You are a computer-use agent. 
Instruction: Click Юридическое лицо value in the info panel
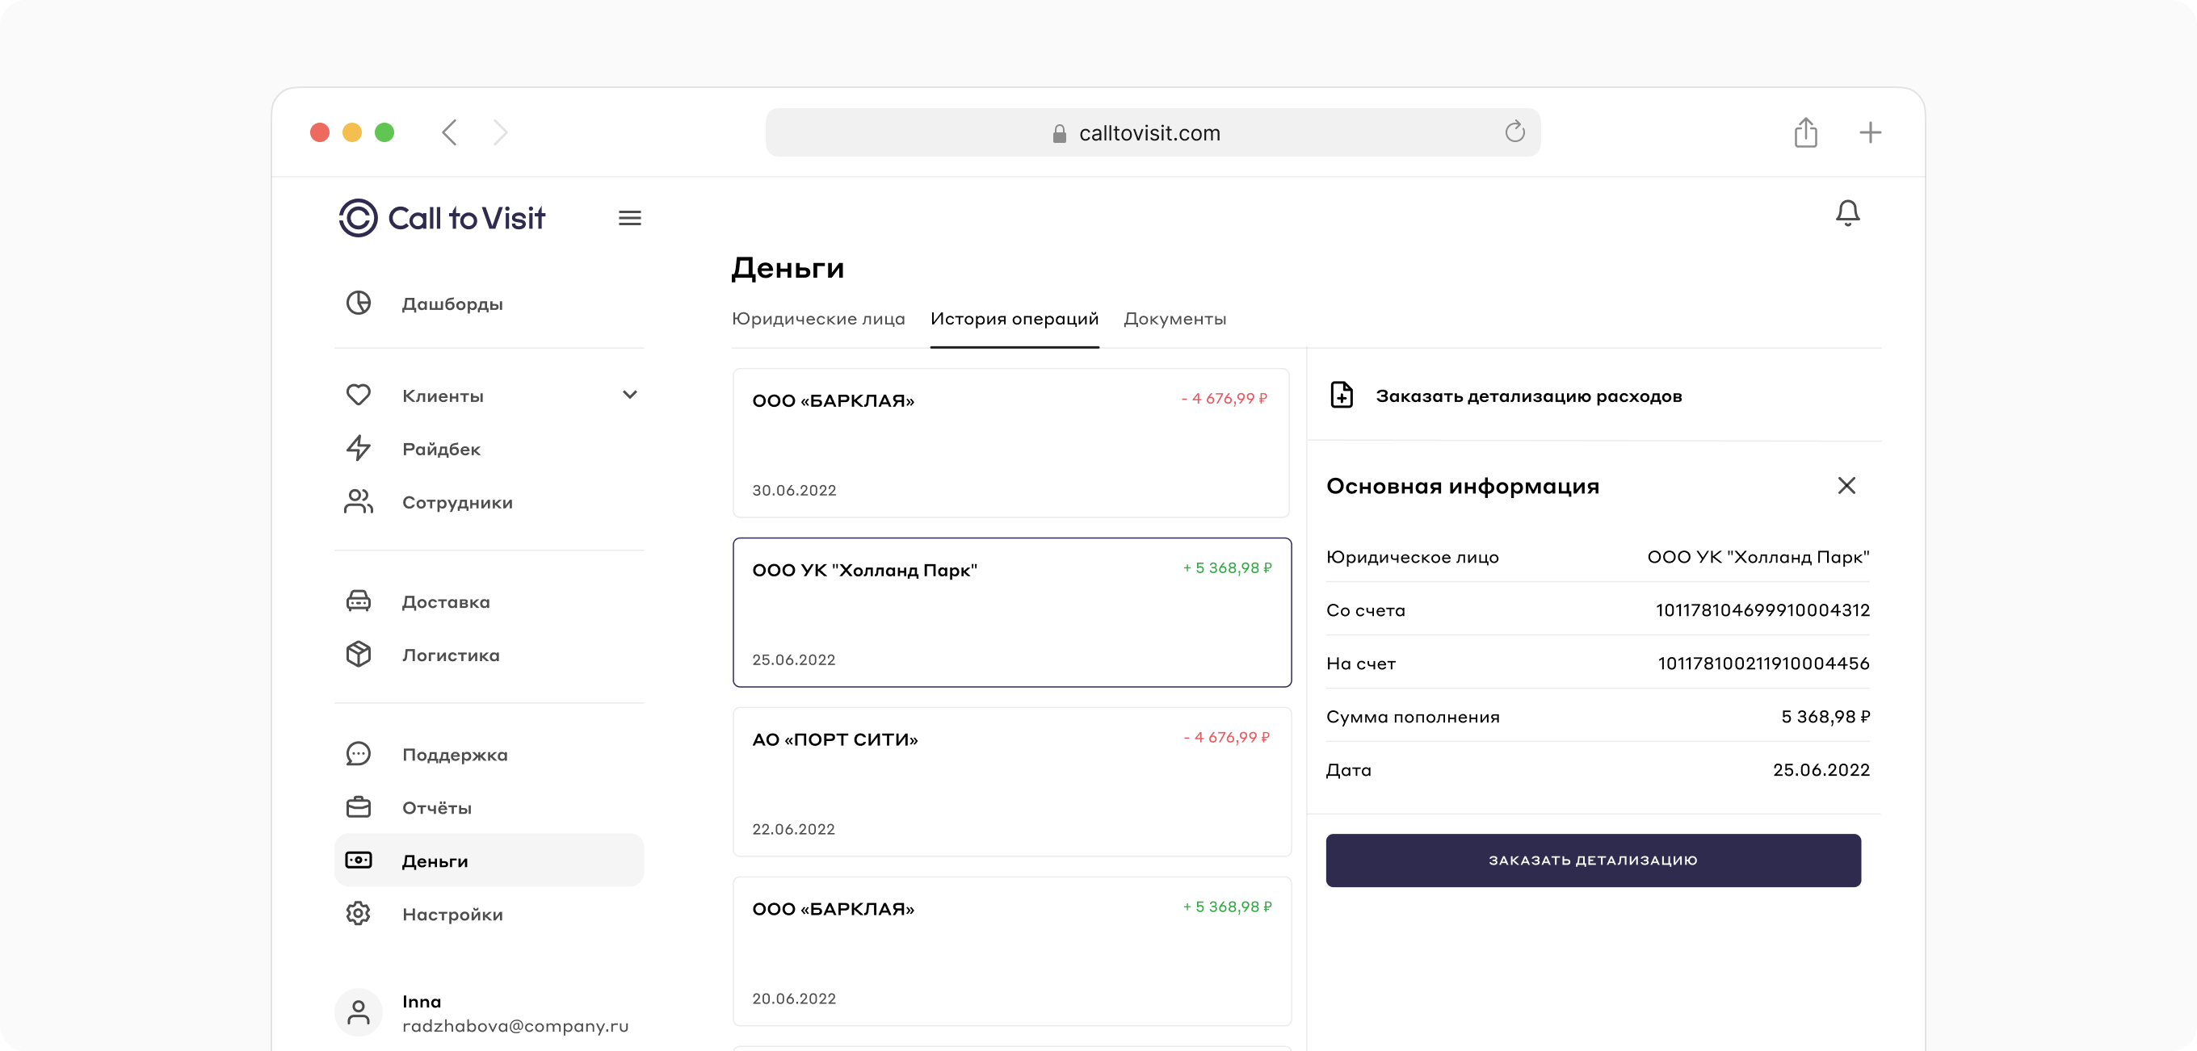(1758, 557)
